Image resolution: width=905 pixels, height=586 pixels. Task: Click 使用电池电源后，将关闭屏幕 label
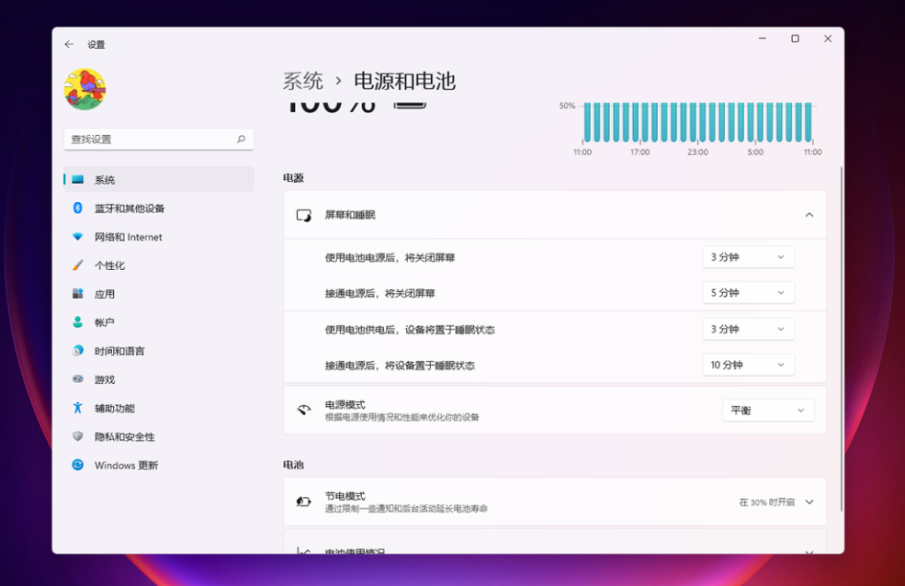click(389, 258)
